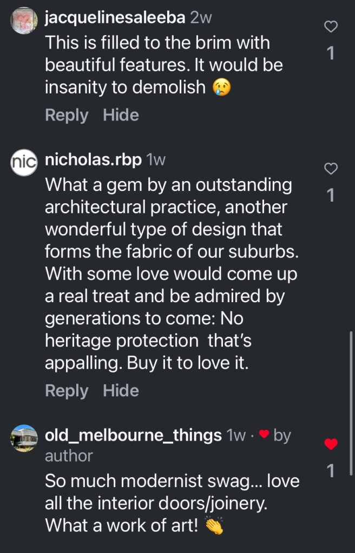Image resolution: width=355 pixels, height=553 pixels.
Task: Like nicholas.rbp's comment with the heart
Action: (x=331, y=169)
